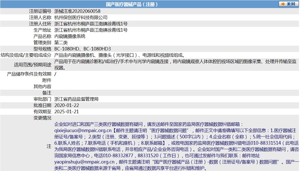Click the 注册证编号 label

40,11
